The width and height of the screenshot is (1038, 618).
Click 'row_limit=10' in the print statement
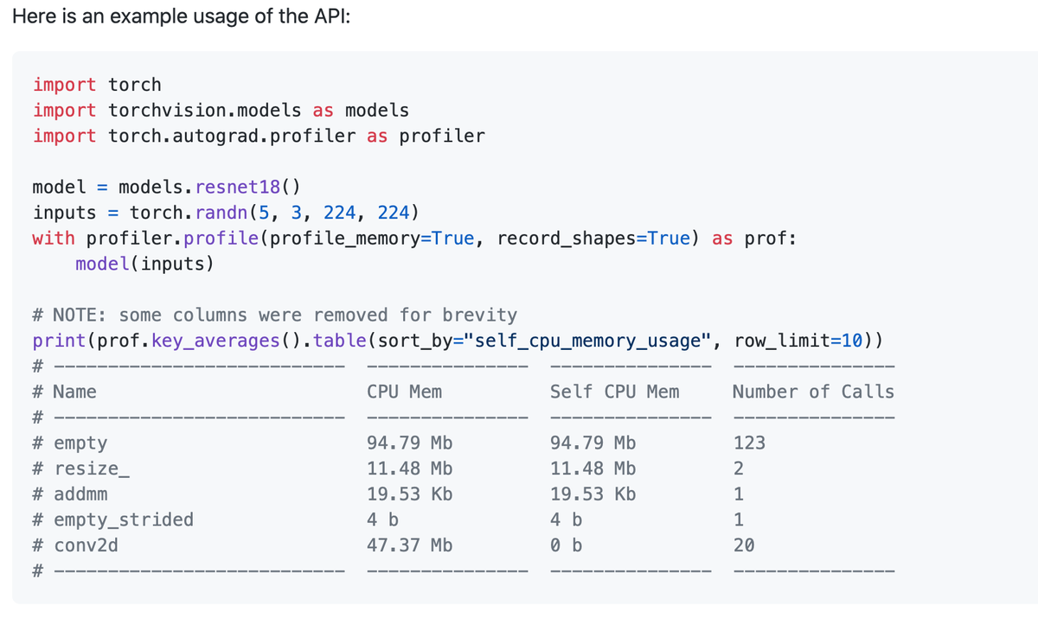pos(798,341)
